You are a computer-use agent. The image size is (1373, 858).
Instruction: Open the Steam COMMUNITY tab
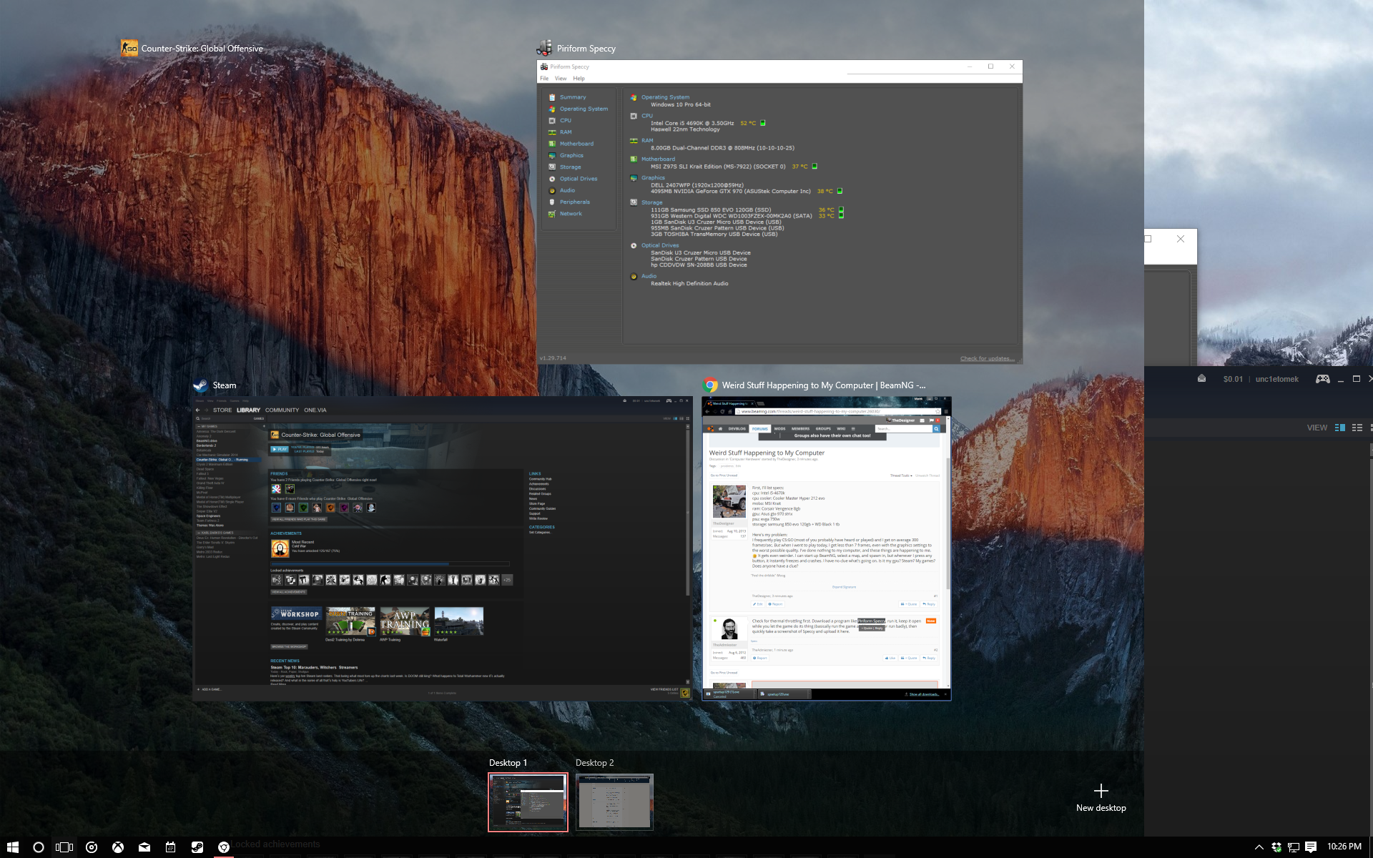point(282,410)
